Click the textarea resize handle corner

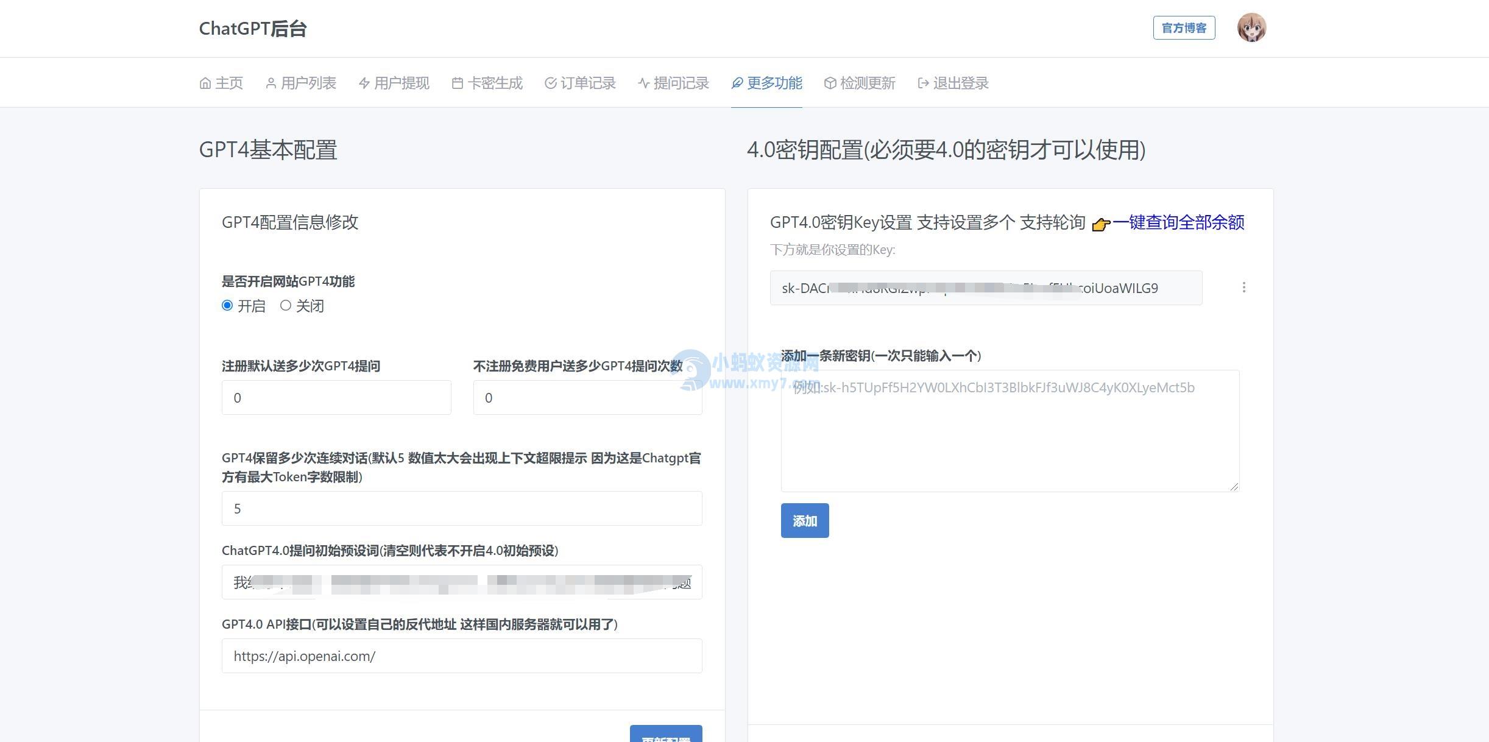(1234, 486)
